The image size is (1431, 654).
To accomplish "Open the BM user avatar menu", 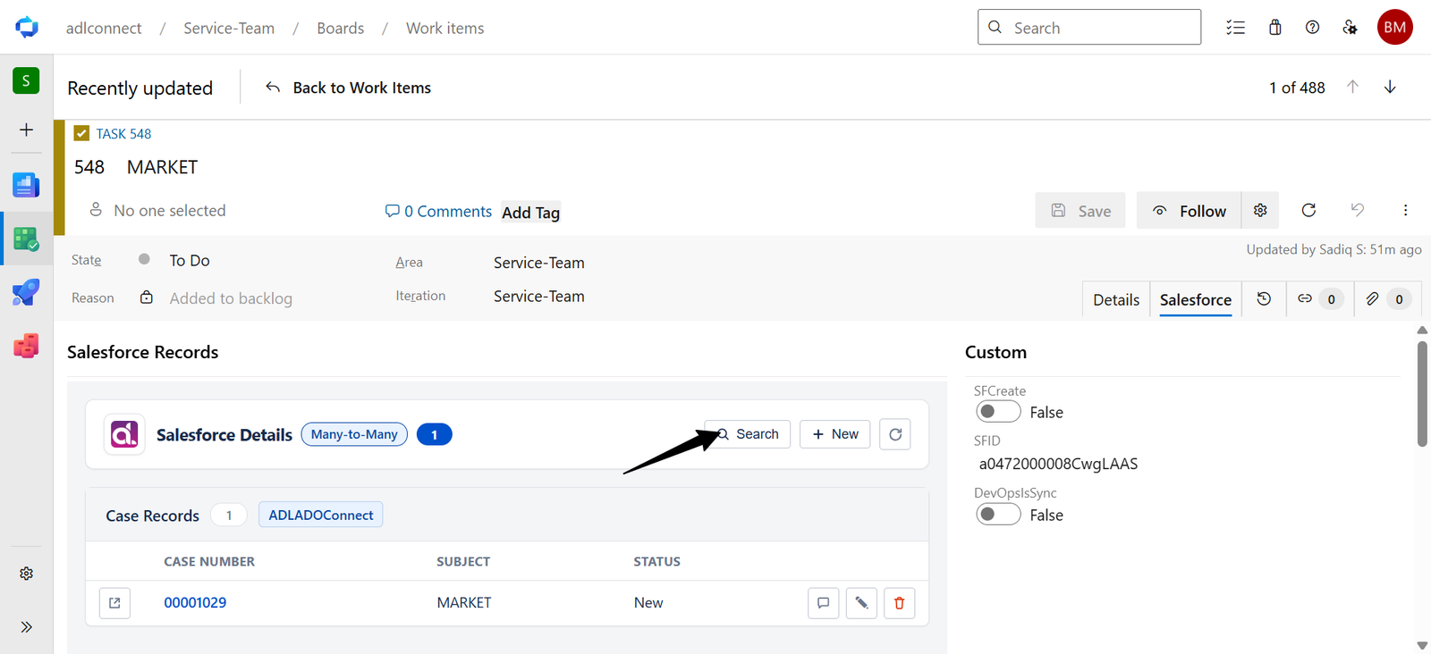I will [x=1394, y=28].
